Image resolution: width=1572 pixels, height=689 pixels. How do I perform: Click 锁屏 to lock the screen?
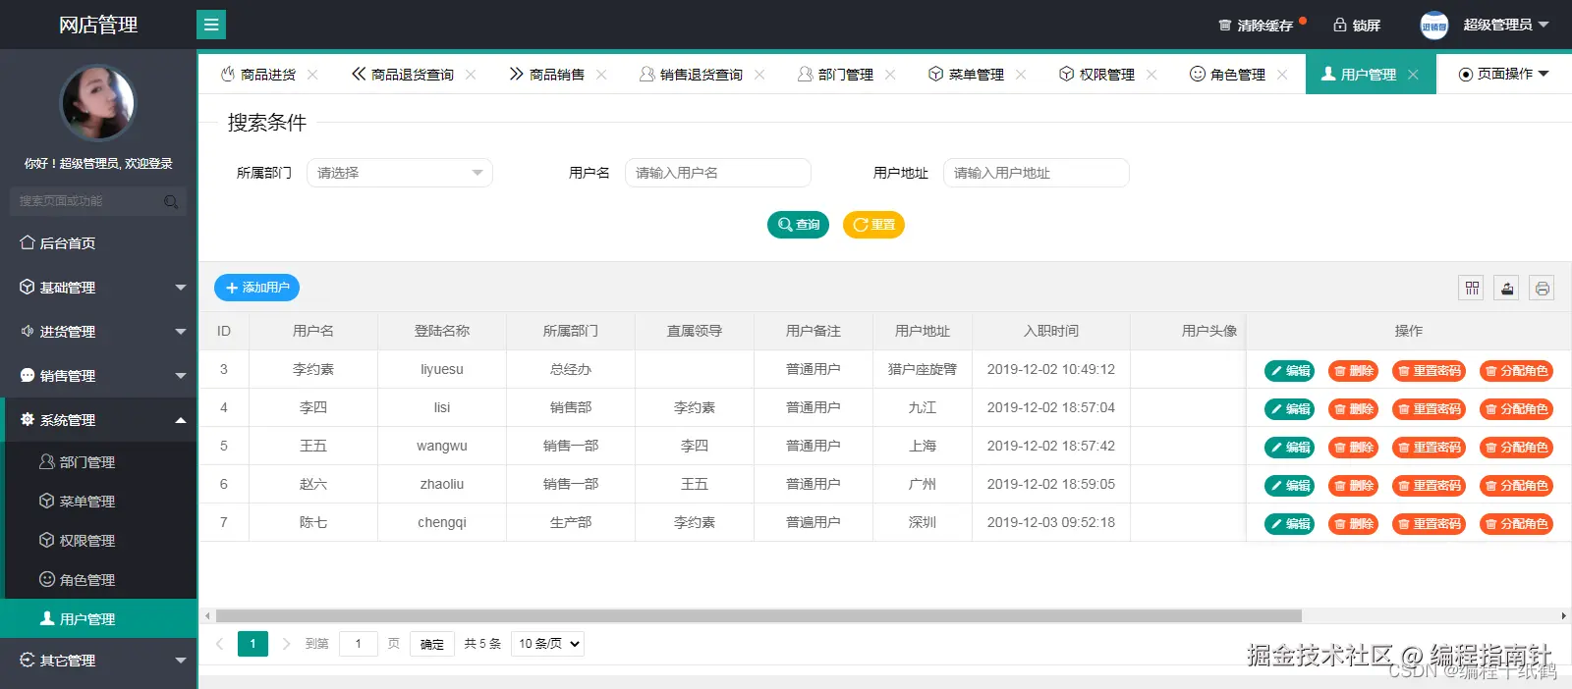tap(1357, 26)
